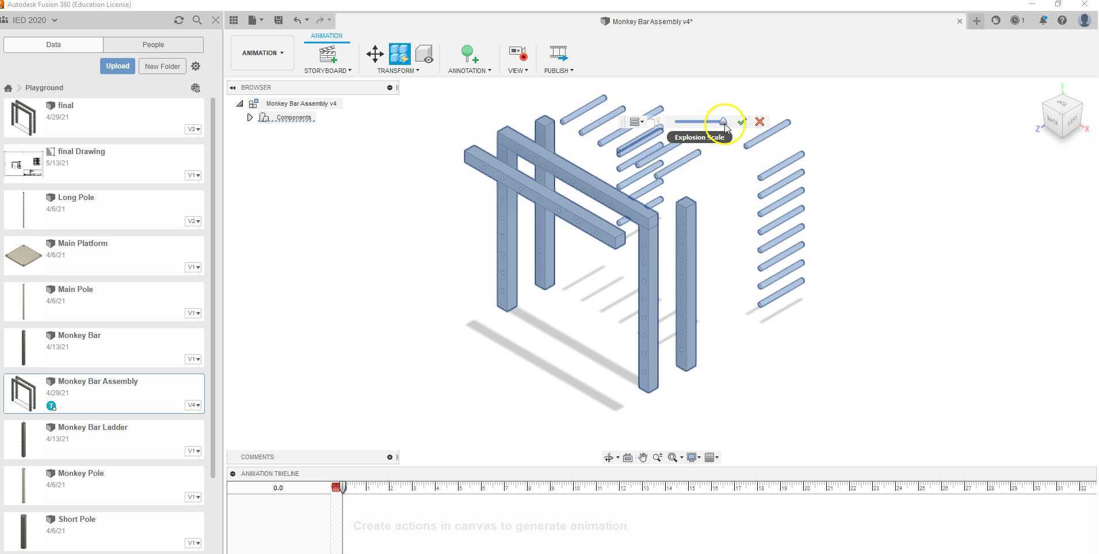The width and height of the screenshot is (1099, 554).
Task: Click the New Storyboard icon
Action: pyautogui.click(x=328, y=55)
